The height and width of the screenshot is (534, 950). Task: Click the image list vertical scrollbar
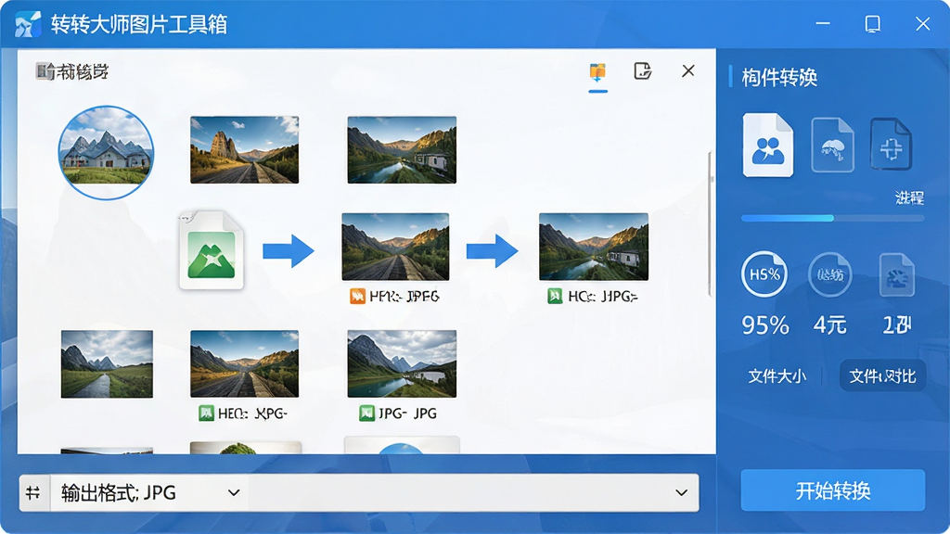pyautogui.click(x=710, y=224)
